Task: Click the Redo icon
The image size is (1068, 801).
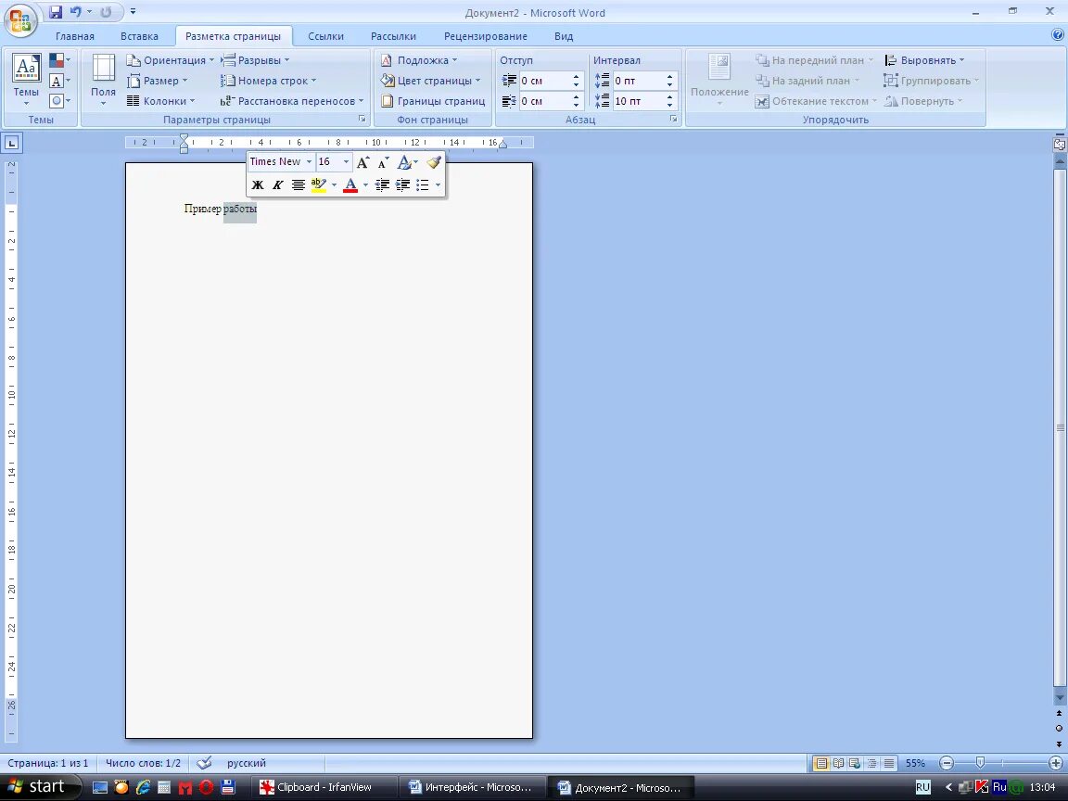Action: (x=106, y=11)
